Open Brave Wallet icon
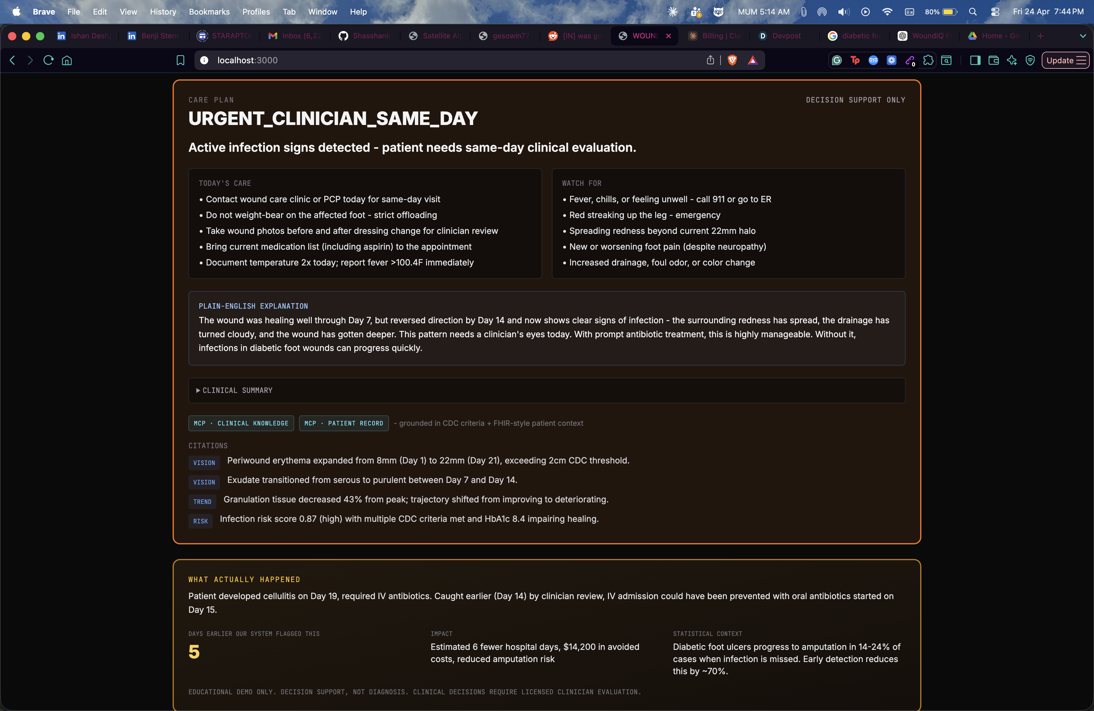 [993, 60]
